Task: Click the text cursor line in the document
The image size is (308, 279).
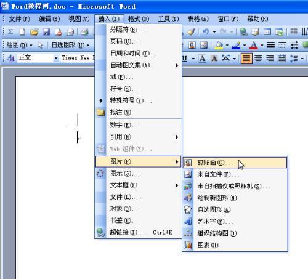Action: click(78, 137)
